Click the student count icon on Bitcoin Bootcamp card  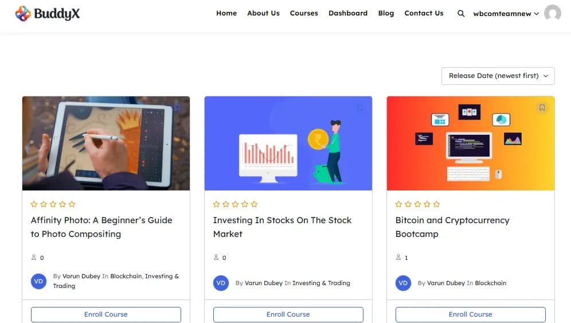click(x=398, y=258)
